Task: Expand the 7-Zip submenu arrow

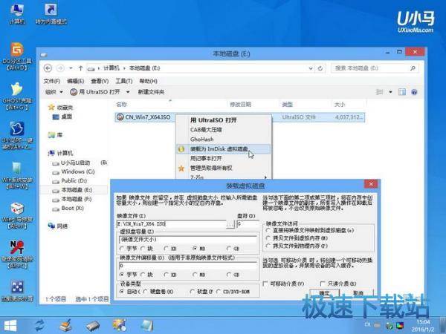Action: pos(265,177)
